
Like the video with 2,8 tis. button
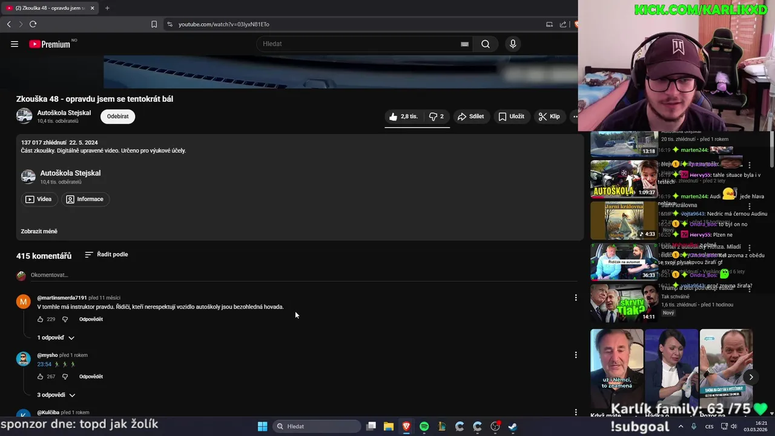[403, 116]
